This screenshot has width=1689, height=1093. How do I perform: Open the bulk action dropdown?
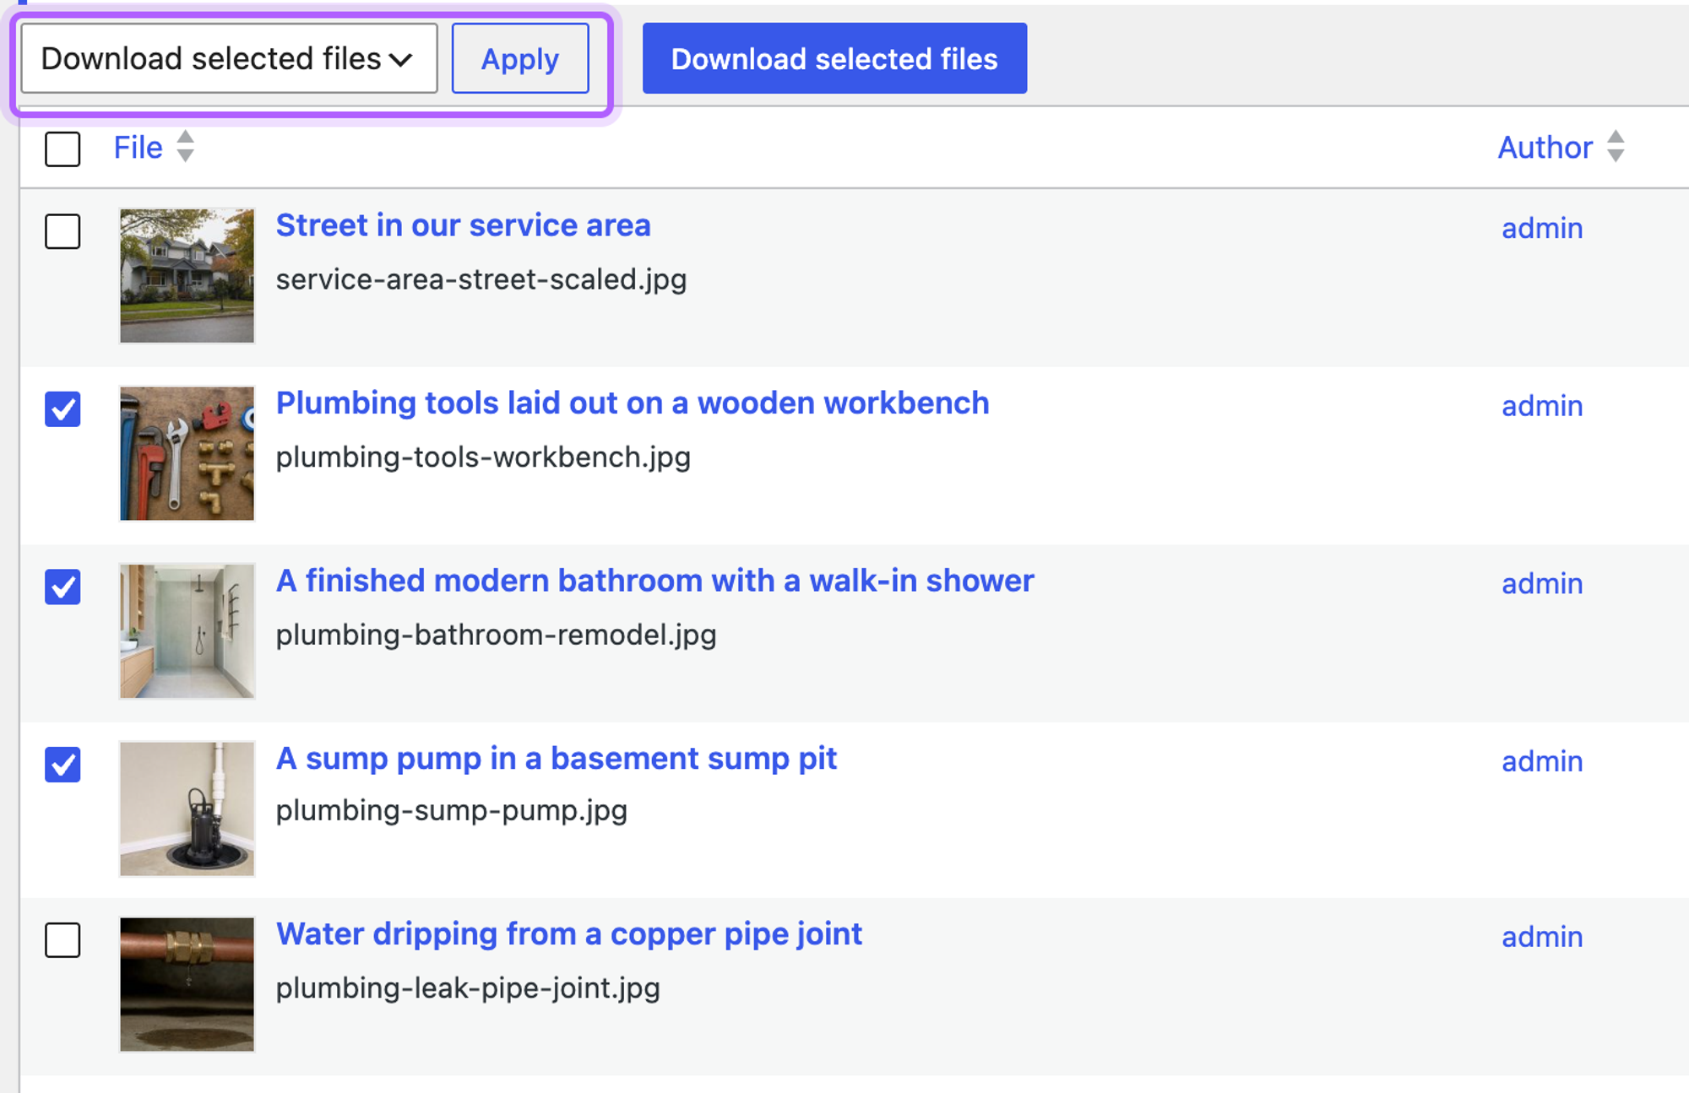[x=229, y=58]
